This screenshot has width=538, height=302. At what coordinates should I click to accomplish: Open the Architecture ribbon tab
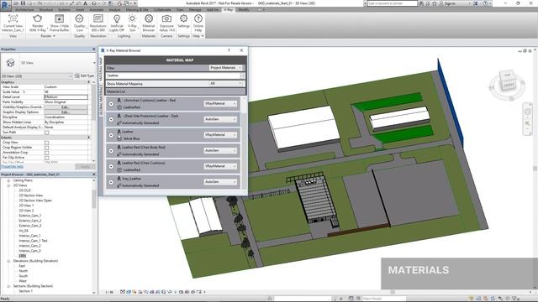click(24, 10)
